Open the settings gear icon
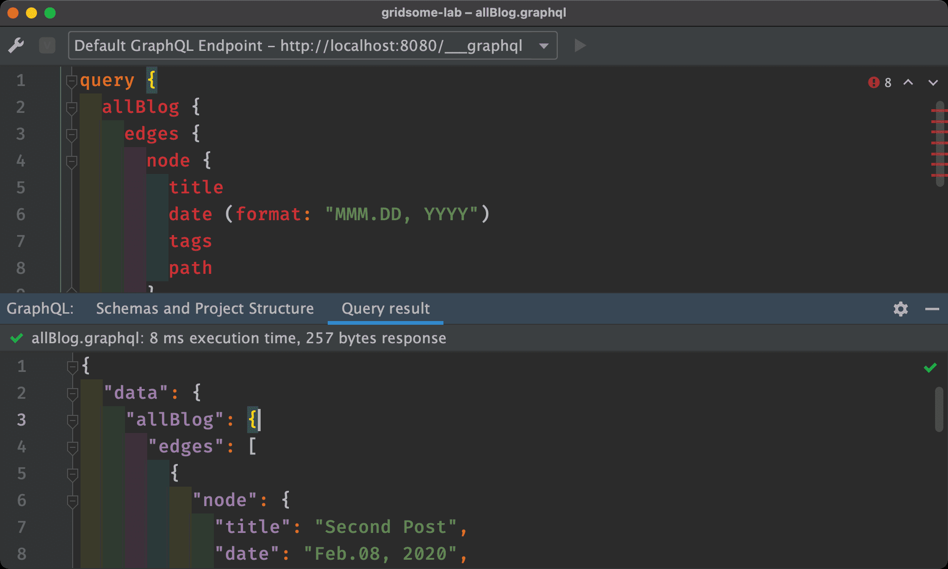The image size is (948, 569). point(901,309)
